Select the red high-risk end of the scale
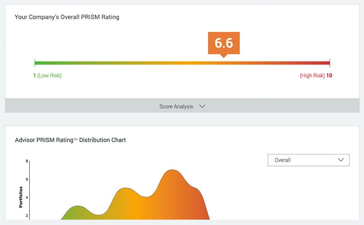 [328, 62]
